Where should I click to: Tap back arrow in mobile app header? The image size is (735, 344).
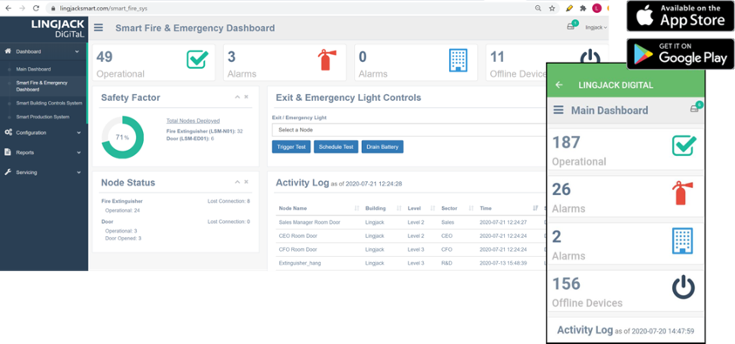[559, 84]
